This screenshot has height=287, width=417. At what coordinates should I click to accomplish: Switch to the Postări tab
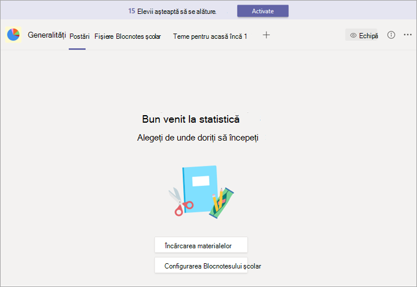(x=79, y=36)
